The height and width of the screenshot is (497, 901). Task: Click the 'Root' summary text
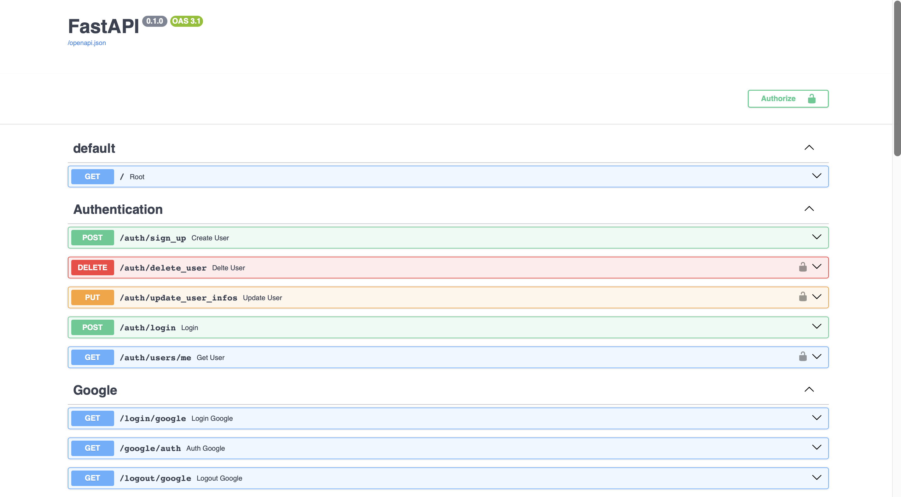137,177
